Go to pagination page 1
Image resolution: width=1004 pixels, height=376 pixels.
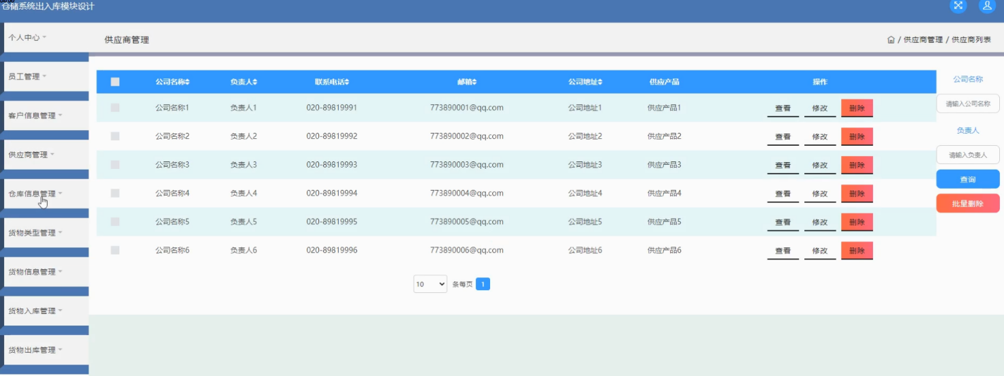483,284
